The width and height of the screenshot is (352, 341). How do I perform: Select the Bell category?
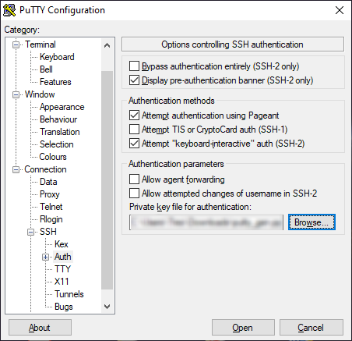tap(46, 69)
